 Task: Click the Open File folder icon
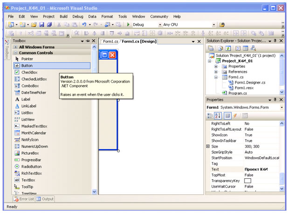click(x=34, y=25)
